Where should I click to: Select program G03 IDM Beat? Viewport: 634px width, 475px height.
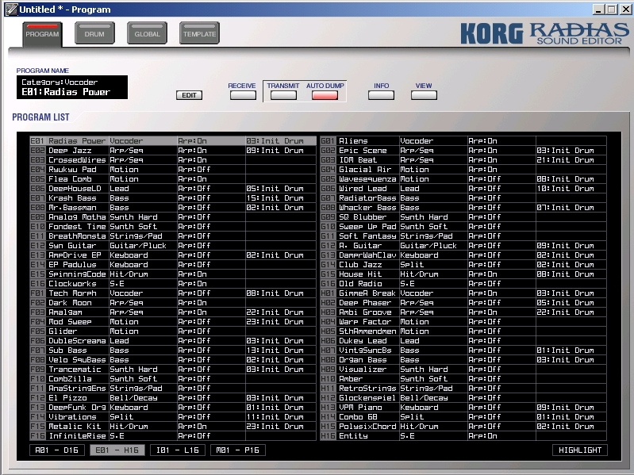pyautogui.click(x=463, y=160)
